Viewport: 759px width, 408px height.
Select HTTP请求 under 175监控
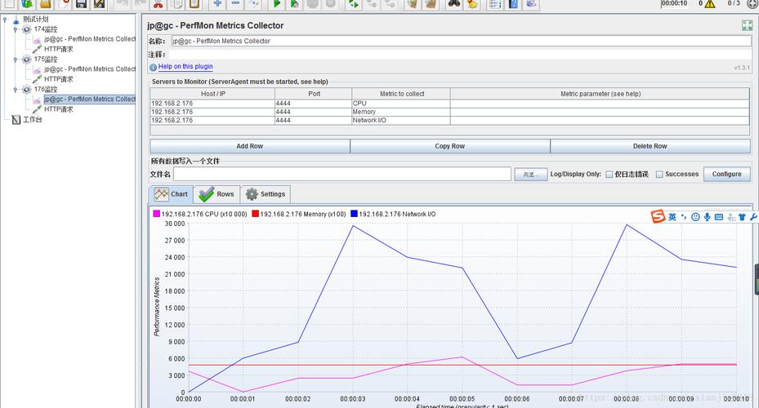point(59,79)
